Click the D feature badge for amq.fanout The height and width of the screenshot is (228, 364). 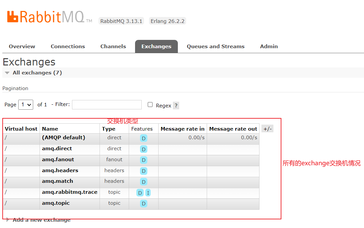[x=144, y=160]
